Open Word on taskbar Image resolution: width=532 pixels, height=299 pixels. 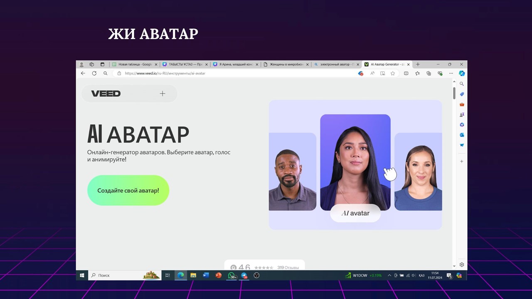(x=206, y=275)
